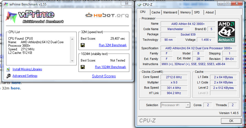Screen dimensions: 246x128
Task: Open Install Missing Libraries link
Action: click(27, 69)
